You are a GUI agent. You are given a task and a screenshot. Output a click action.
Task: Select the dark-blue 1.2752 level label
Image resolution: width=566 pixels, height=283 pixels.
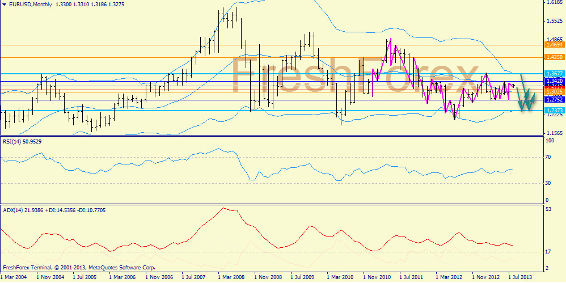click(554, 100)
